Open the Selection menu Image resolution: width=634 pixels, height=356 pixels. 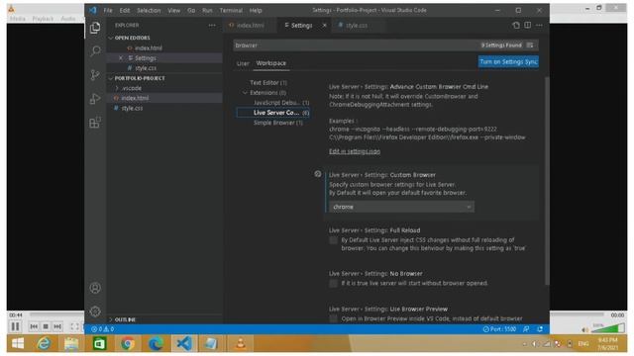click(149, 10)
